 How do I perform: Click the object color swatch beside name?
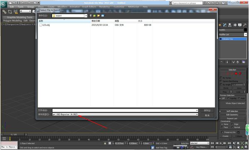click(245, 30)
